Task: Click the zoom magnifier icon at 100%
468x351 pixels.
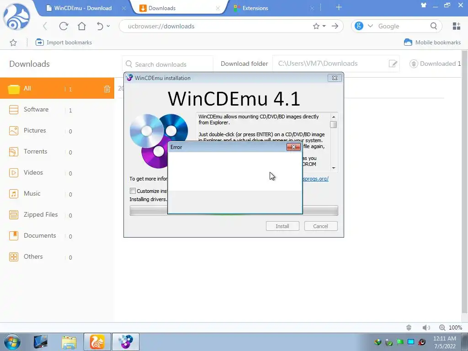Action: click(x=442, y=328)
